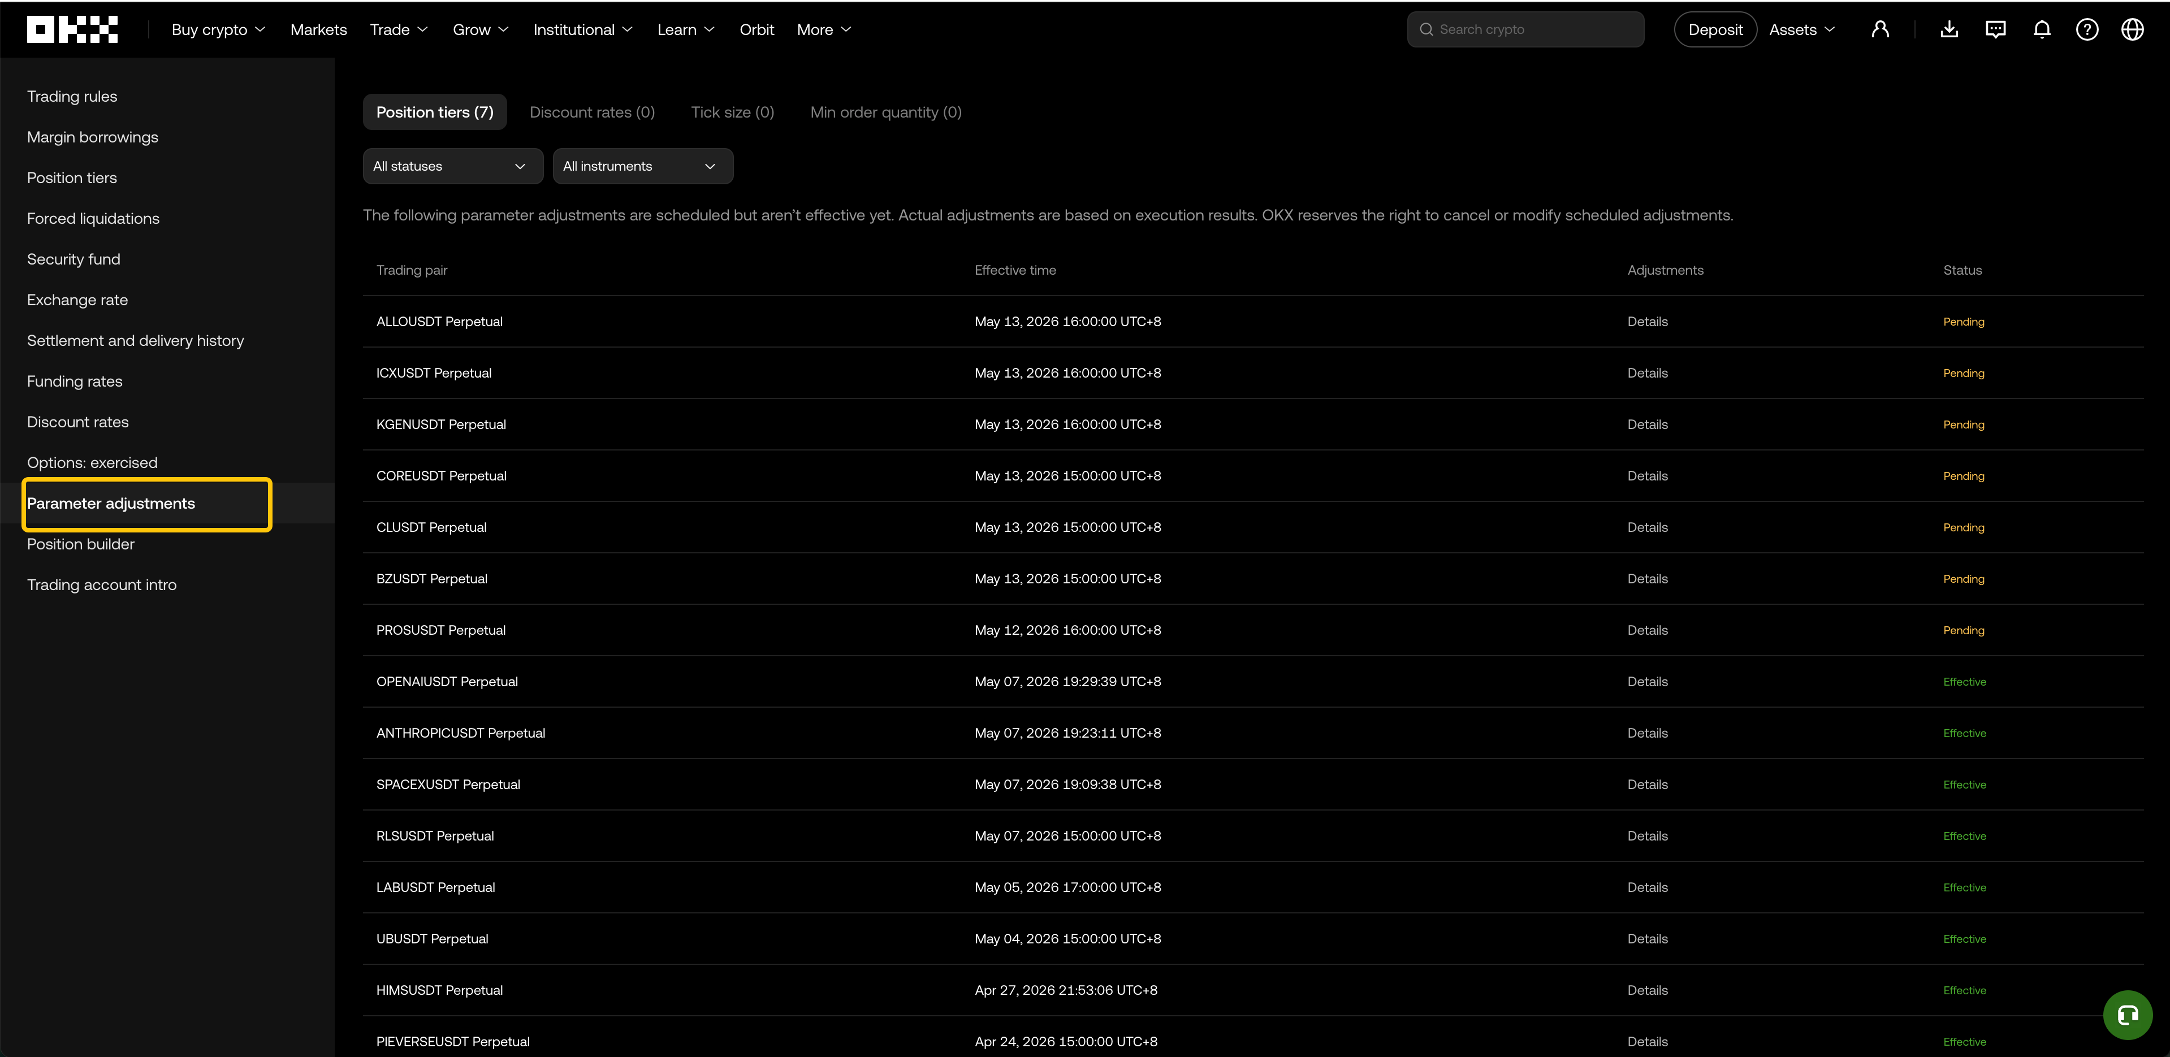Open the notifications bell
Image resolution: width=2170 pixels, height=1057 pixels.
(x=2042, y=29)
